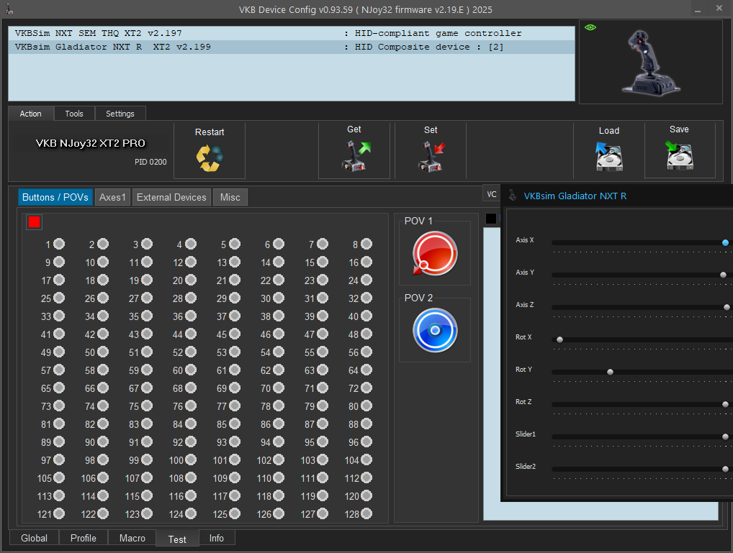
Task: Click the VKB icon in title bar
Action: coord(9,9)
